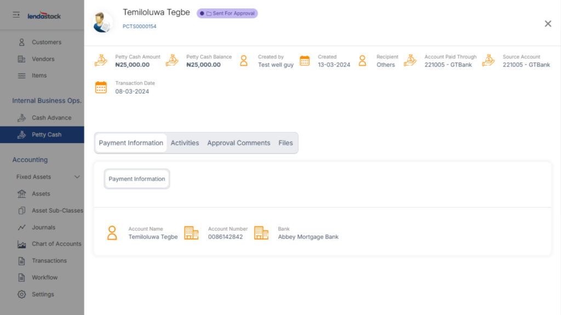This screenshot has width=561, height=315.
Task: Open Asset Sub-Classes in the sidebar
Action: 57,211
